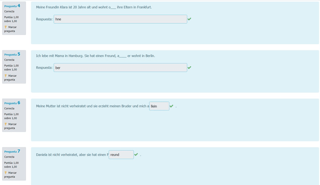320x185 pixels.
Task: Click the 'Pregunta 4' heading
Action: pyautogui.click(x=12, y=6)
